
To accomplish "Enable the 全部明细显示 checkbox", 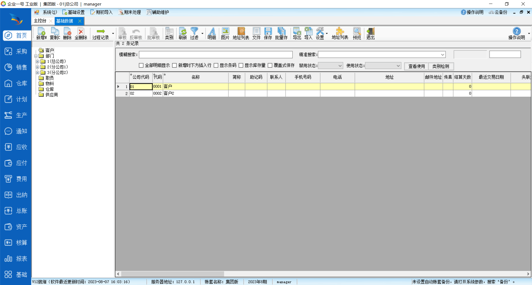I will coord(141,65).
